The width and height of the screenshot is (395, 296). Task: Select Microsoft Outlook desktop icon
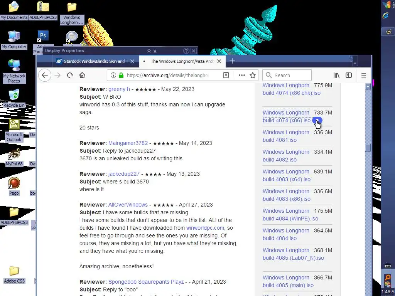14,130
